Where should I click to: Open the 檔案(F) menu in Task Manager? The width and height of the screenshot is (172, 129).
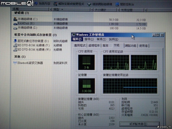tap(77, 39)
